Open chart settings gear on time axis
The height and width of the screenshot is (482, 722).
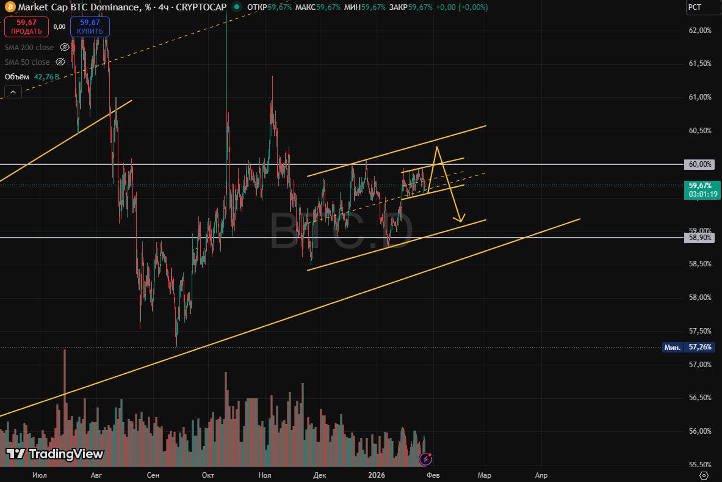[704, 475]
